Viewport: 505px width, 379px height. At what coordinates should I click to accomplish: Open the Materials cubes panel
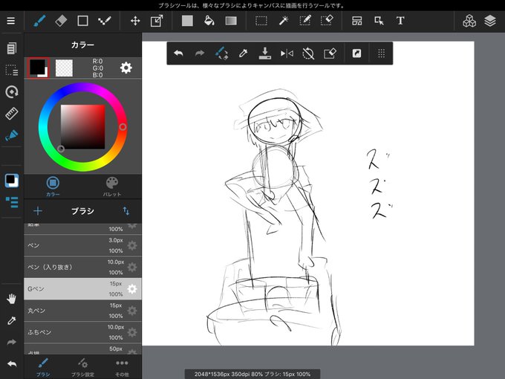pyautogui.click(x=469, y=21)
